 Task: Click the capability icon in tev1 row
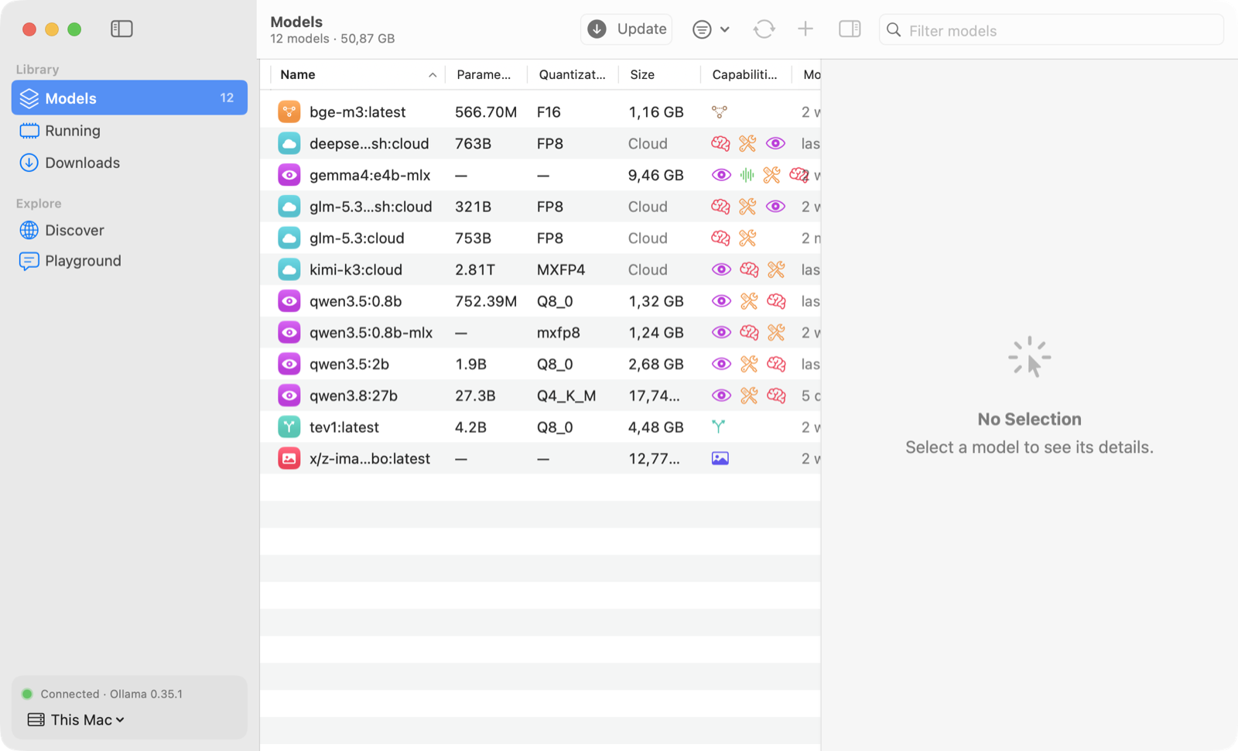[x=719, y=427]
